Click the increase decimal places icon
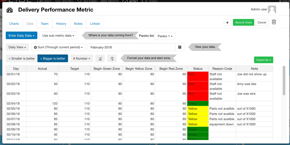The image size is (290, 145). coord(100,58)
